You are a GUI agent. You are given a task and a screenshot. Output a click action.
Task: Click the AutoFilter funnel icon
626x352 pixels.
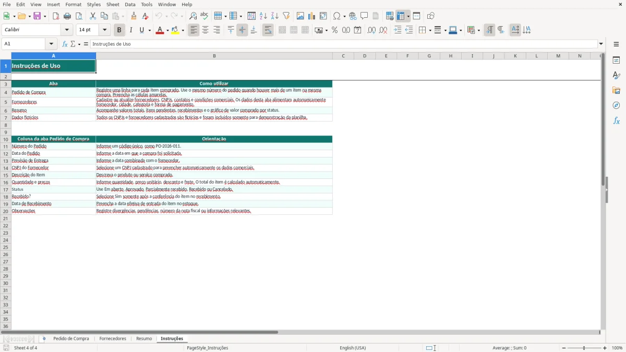[x=286, y=16]
